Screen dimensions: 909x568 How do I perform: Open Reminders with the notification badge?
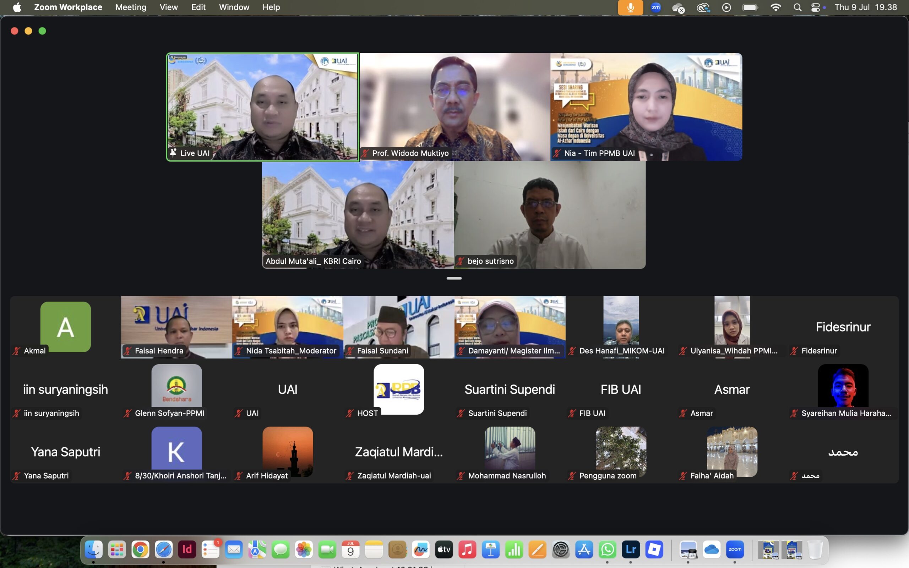coord(211,550)
